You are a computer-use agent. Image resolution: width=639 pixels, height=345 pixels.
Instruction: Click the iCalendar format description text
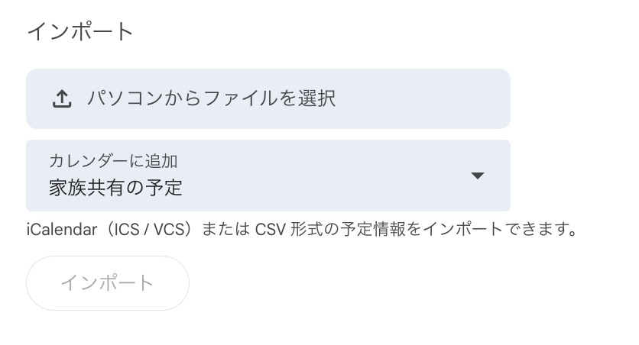coord(300,229)
